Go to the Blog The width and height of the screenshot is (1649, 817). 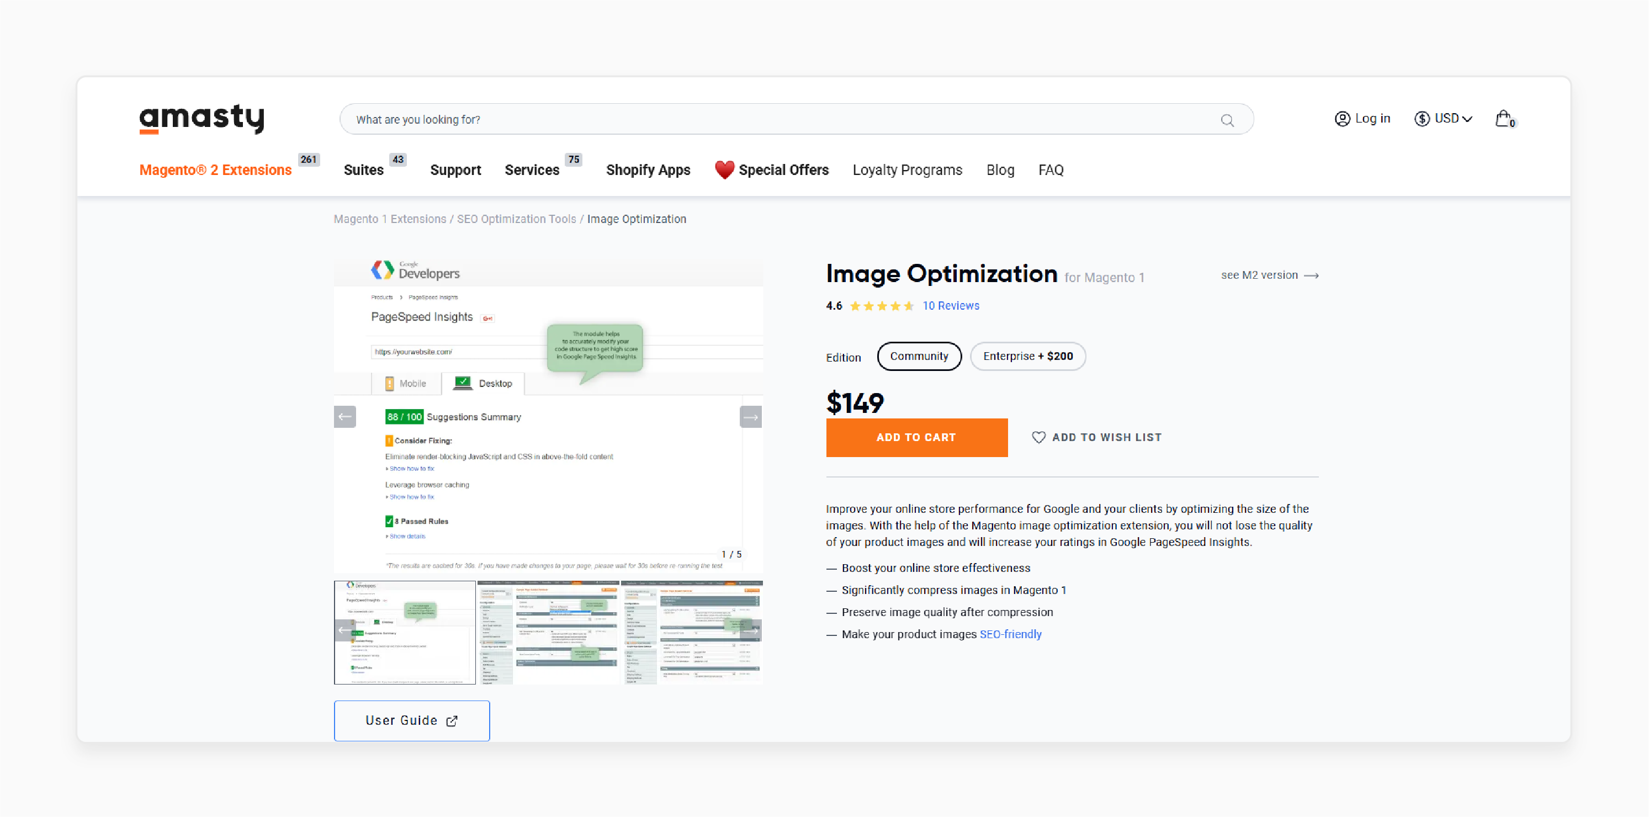[x=1000, y=171]
